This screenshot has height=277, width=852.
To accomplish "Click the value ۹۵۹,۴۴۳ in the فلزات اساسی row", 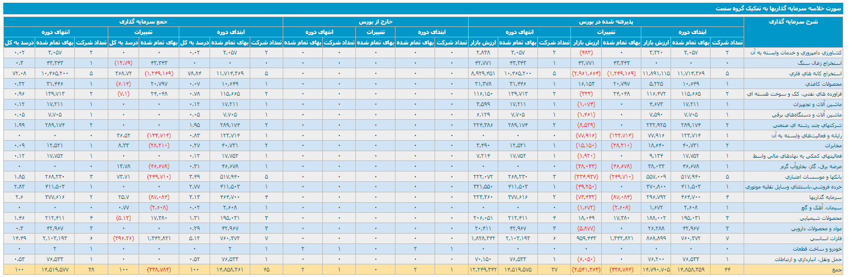I will pyautogui.click(x=585, y=239).
